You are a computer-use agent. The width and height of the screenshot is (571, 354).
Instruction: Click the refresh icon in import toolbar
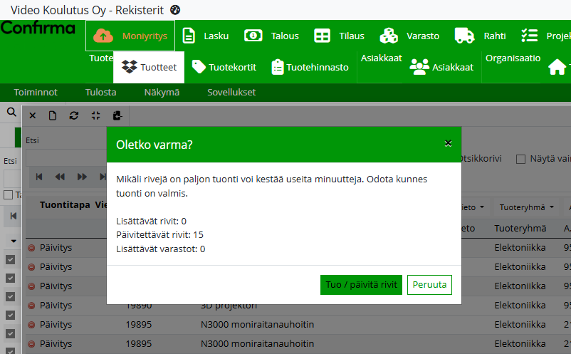coord(74,115)
